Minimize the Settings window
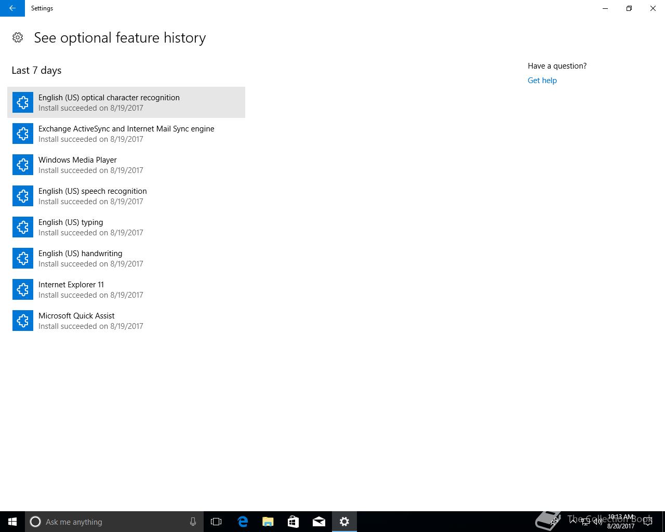665x532 pixels. click(x=605, y=8)
